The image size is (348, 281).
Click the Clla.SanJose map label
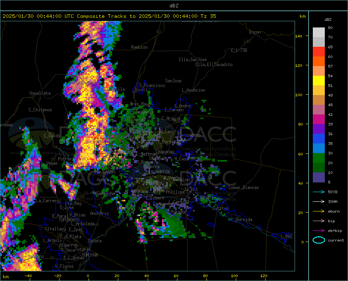(193, 60)
